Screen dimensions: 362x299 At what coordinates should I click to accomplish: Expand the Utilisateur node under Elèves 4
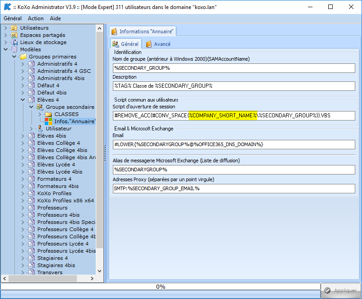tap(31, 129)
